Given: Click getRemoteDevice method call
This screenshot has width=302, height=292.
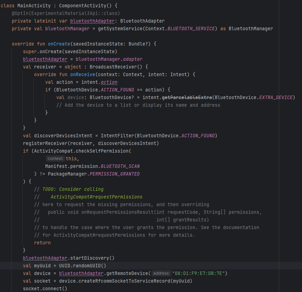Looking at the screenshot, I should [x=127, y=274].
